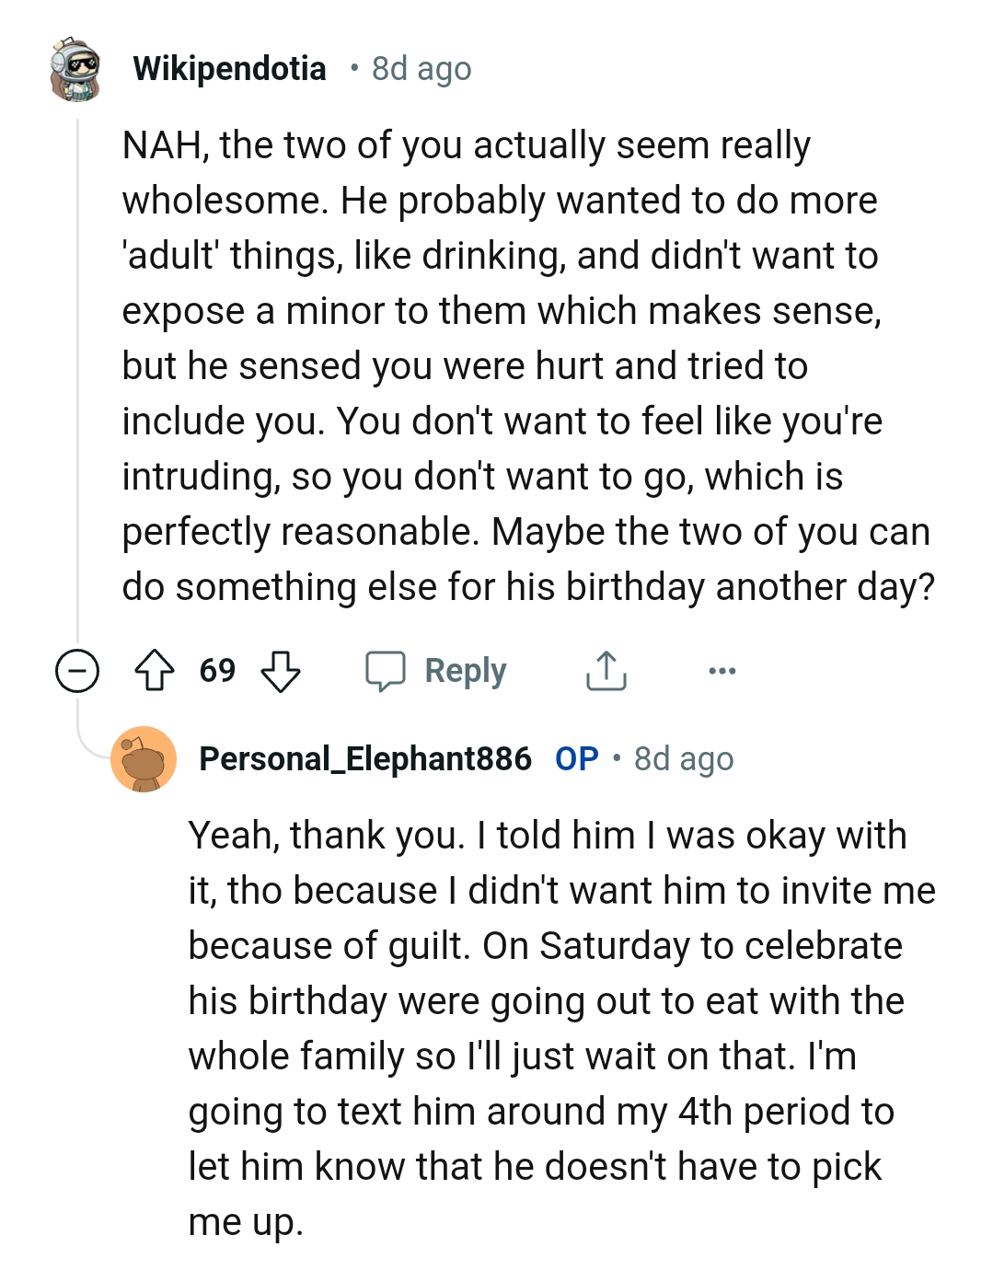Downvote Wikipendotia's comment
993x1270 pixels.
click(281, 670)
